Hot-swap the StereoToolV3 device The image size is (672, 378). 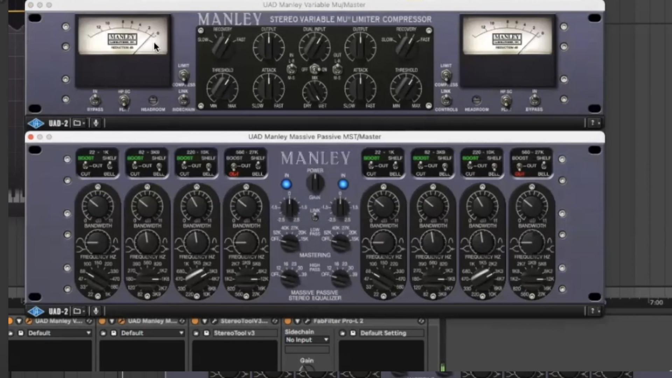pos(275,321)
